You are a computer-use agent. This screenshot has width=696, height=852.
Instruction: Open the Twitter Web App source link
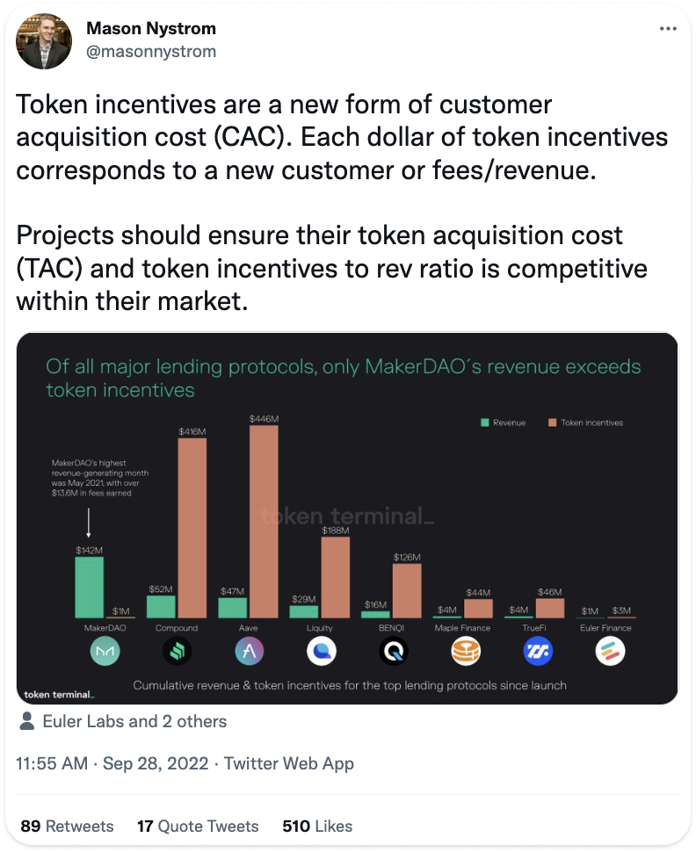289,763
